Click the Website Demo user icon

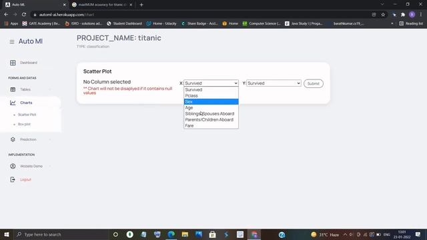pos(13,166)
